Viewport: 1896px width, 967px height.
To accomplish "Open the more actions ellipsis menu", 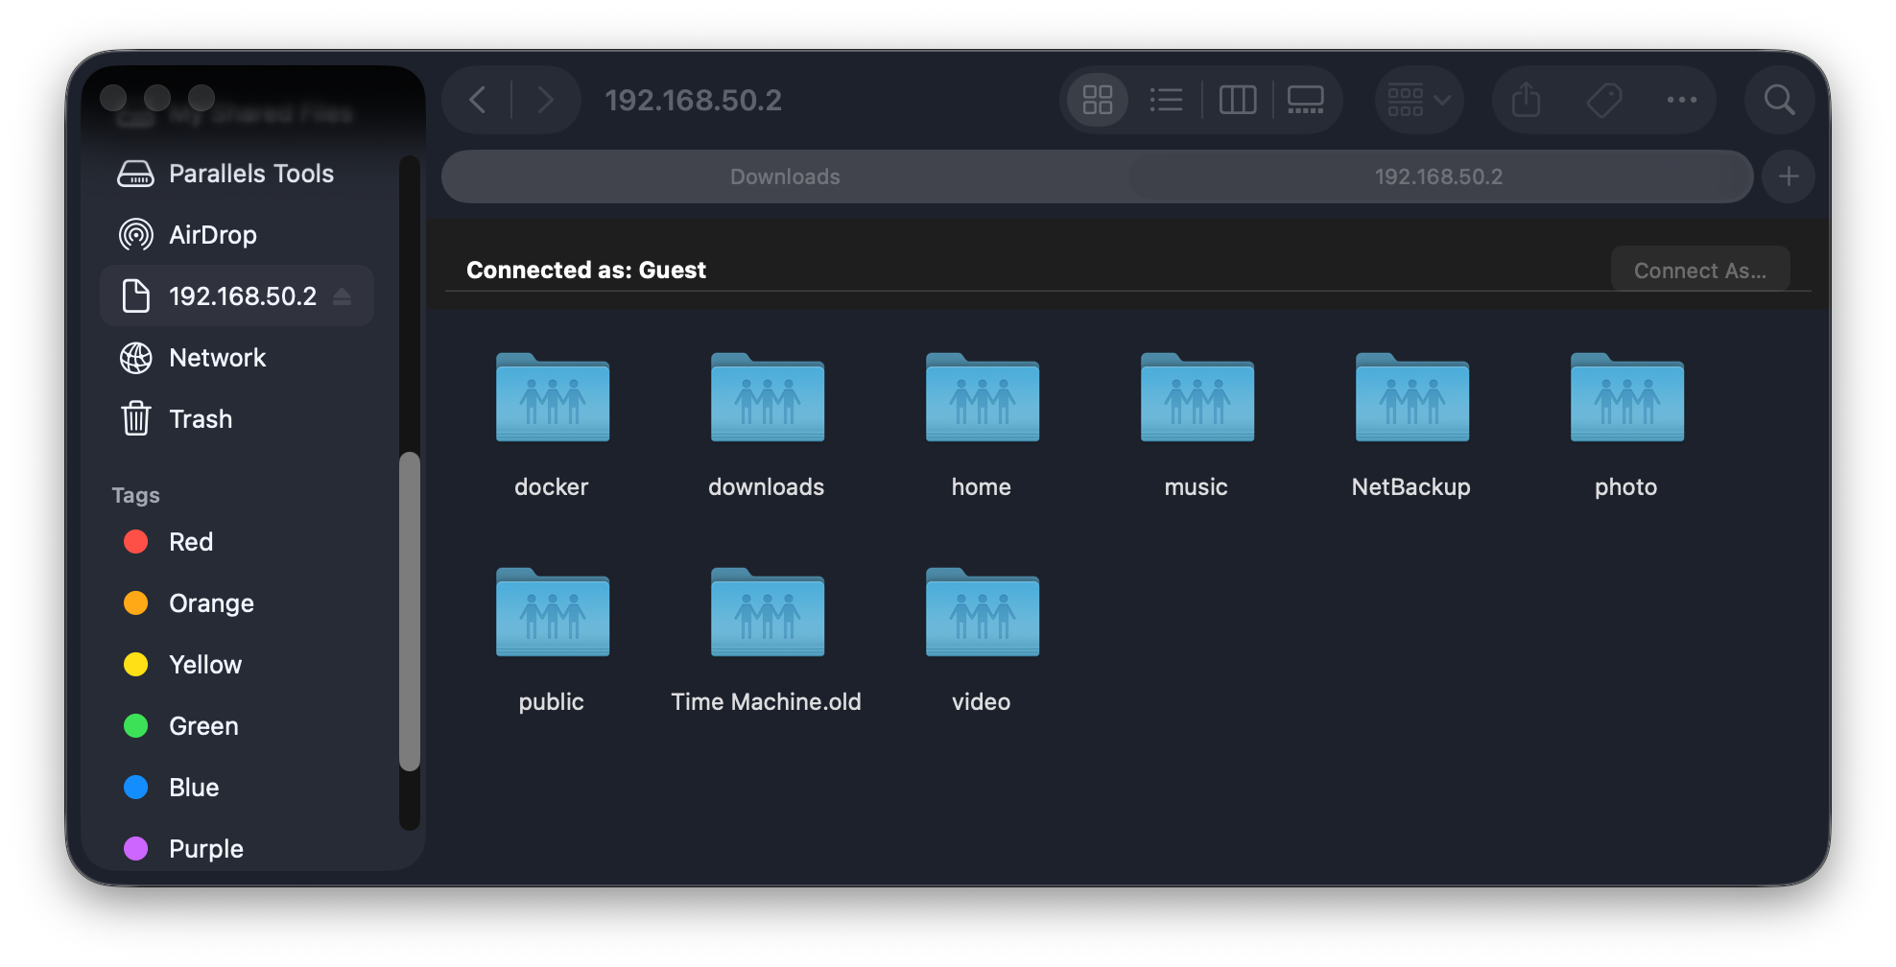I will pos(1681,100).
